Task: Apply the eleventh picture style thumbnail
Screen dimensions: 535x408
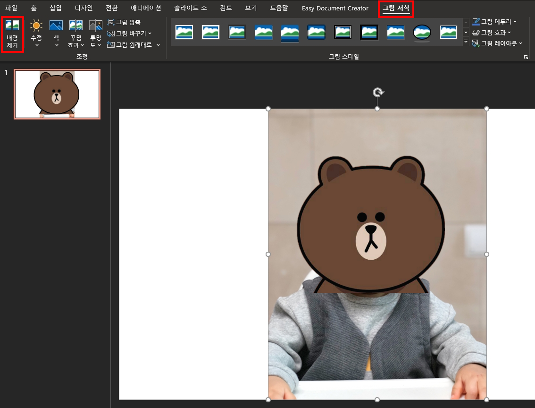Action: (448, 33)
